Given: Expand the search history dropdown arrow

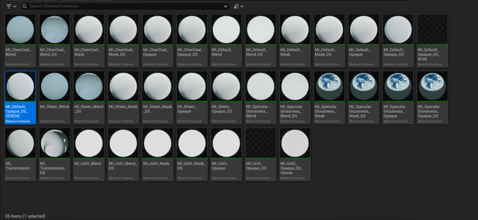Looking at the screenshot, I should pos(226,6).
